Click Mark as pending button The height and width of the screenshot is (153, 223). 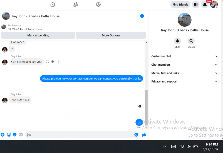38,35
